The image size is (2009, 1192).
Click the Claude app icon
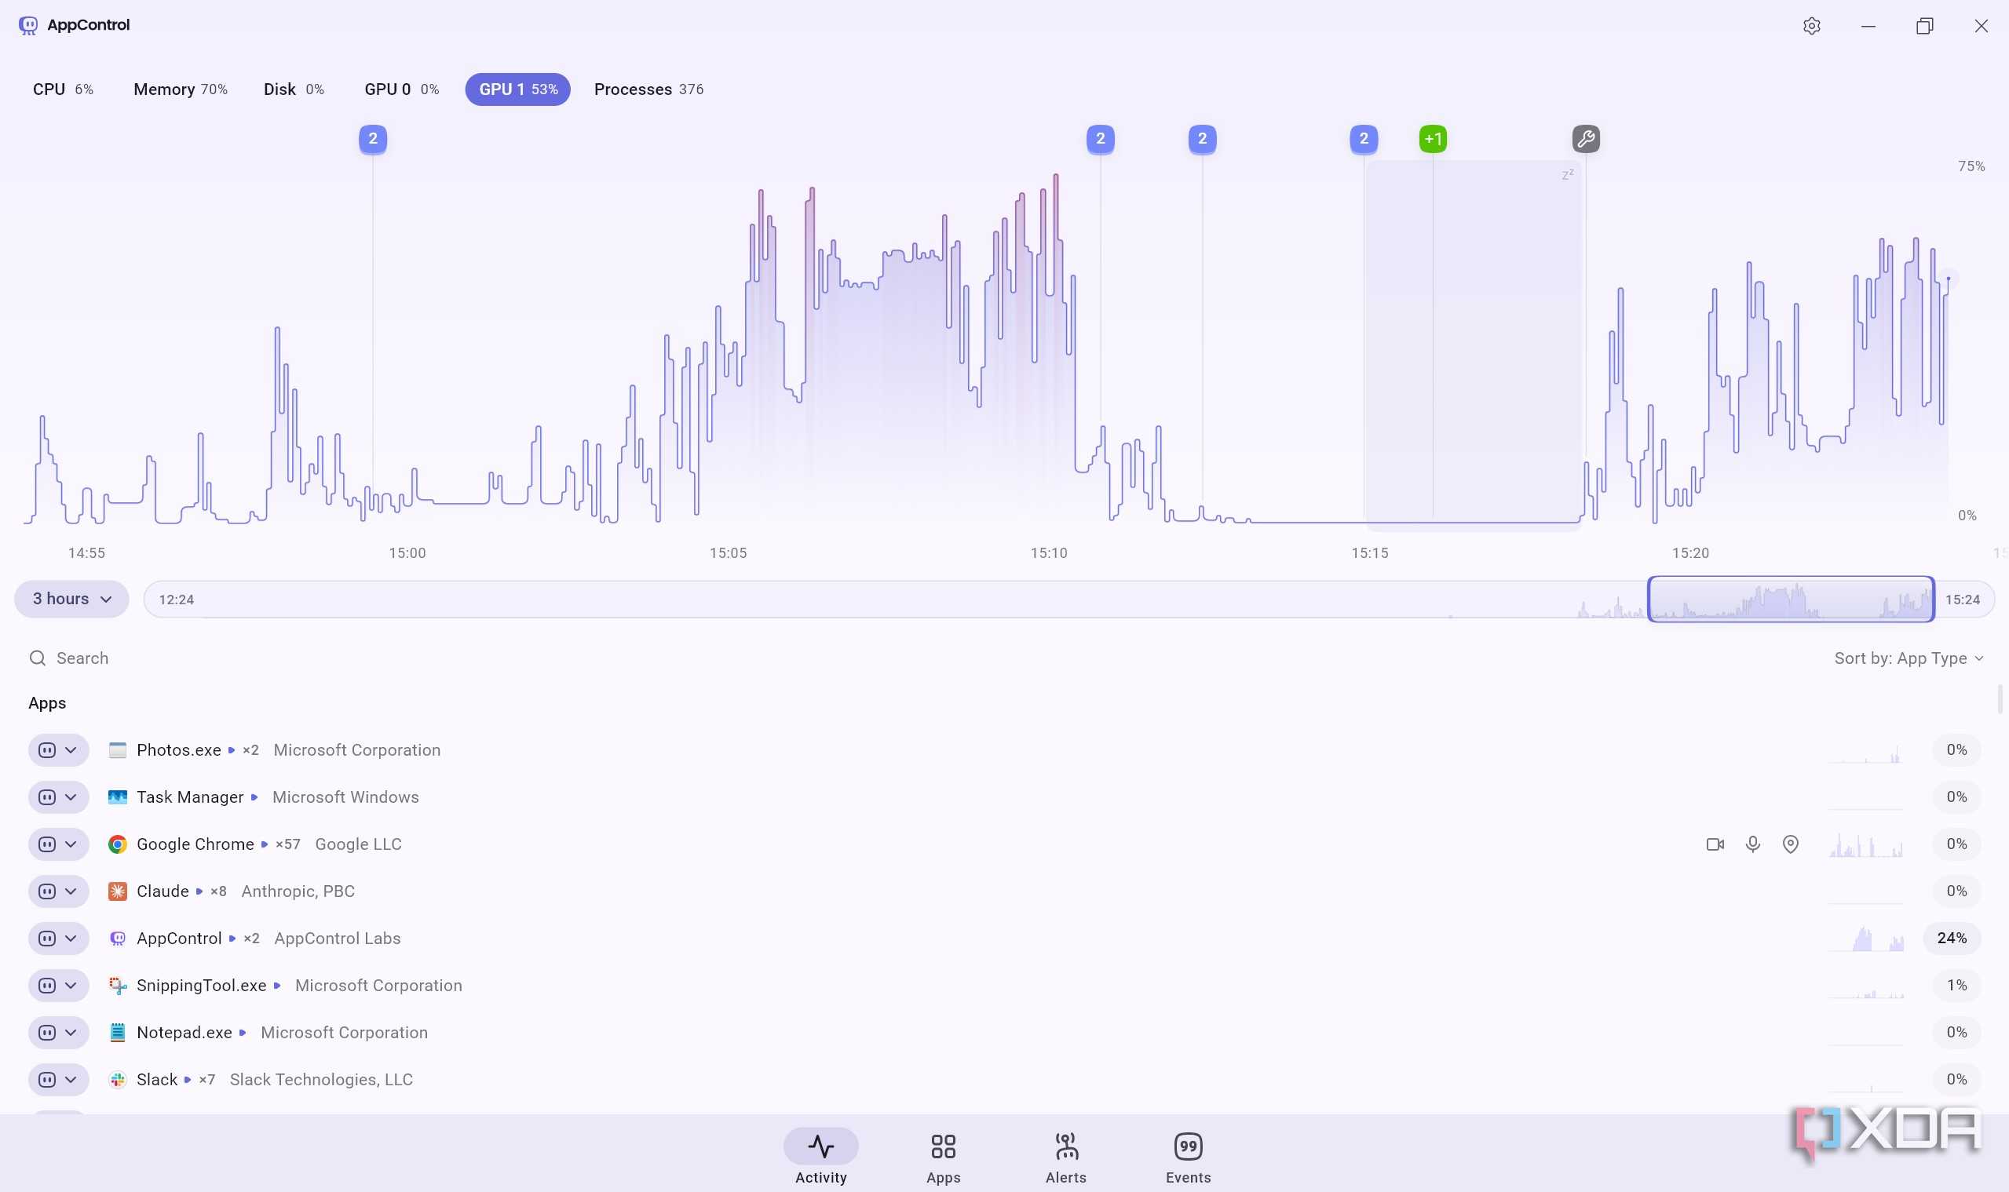[x=117, y=891]
